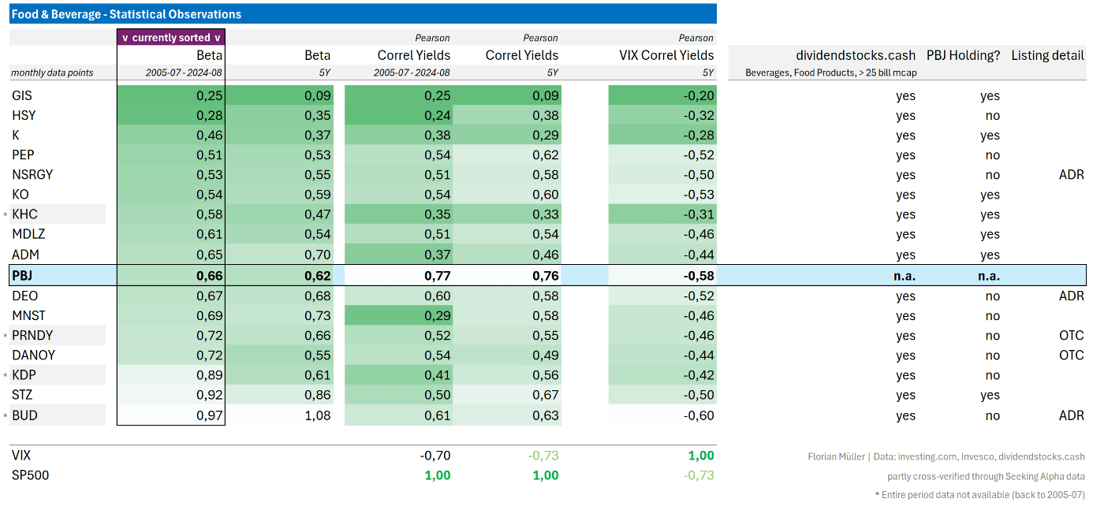Click 'Beverages, Food Products, > 25 bill mcap' subheader
1093x510 pixels.
coord(831,73)
